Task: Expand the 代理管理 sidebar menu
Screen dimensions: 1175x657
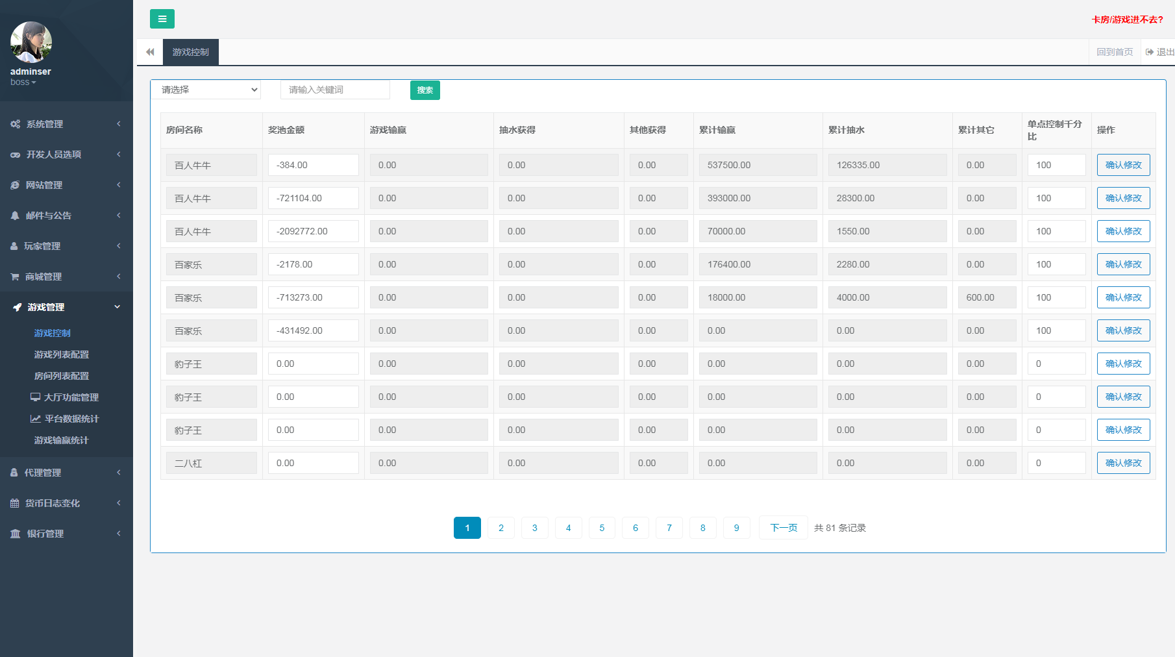Action: coord(65,473)
